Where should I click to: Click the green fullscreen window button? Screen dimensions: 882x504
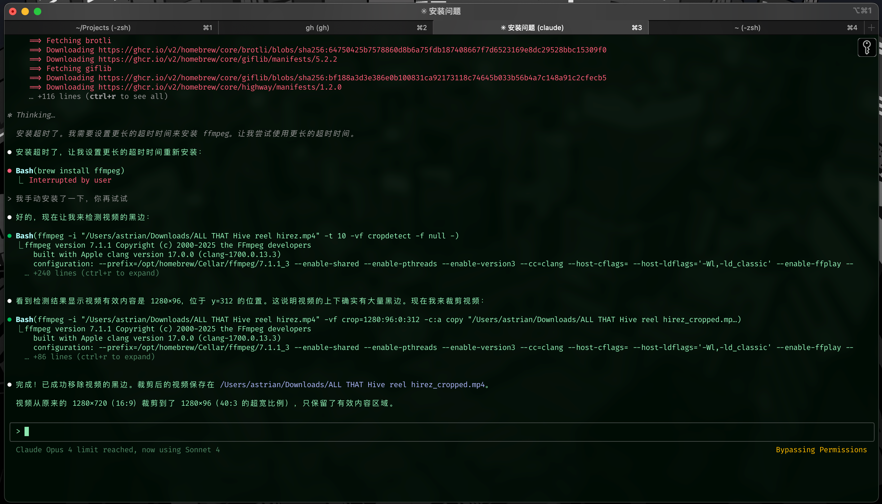click(x=38, y=11)
